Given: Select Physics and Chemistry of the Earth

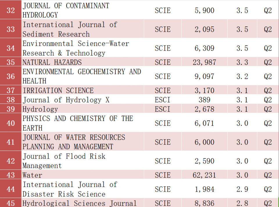Looking at the screenshot, I should pos(78,123).
